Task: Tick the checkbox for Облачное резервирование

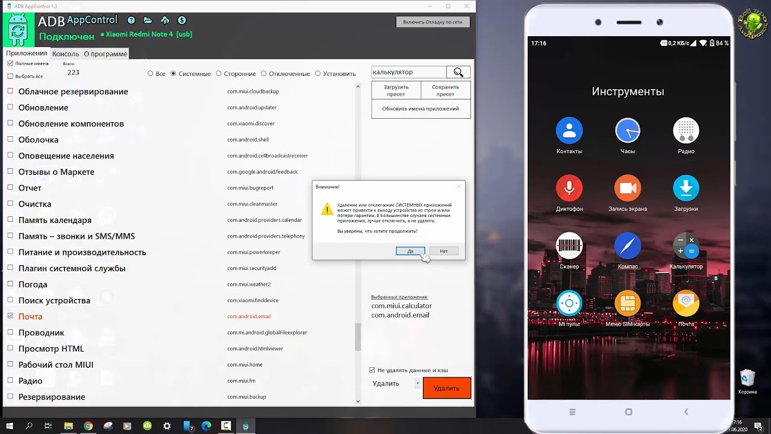Action: (x=10, y=91)
